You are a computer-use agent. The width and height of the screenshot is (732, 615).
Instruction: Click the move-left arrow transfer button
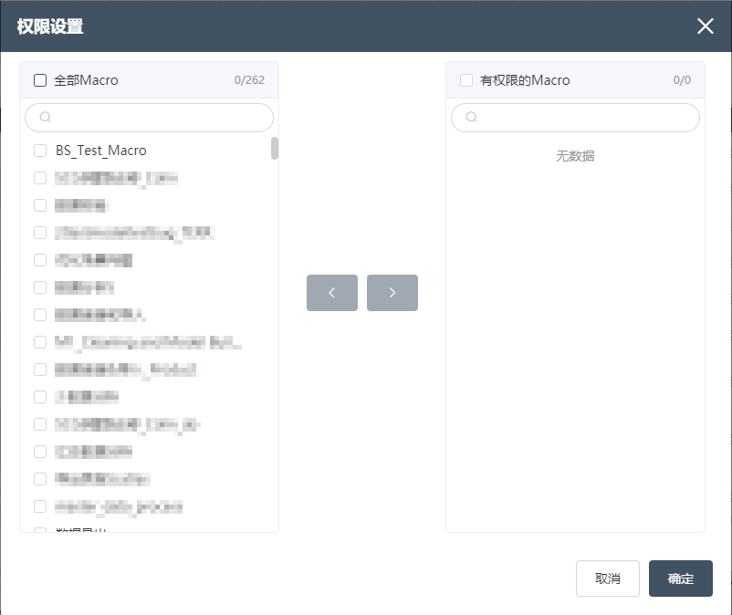(x=331, y=293)
